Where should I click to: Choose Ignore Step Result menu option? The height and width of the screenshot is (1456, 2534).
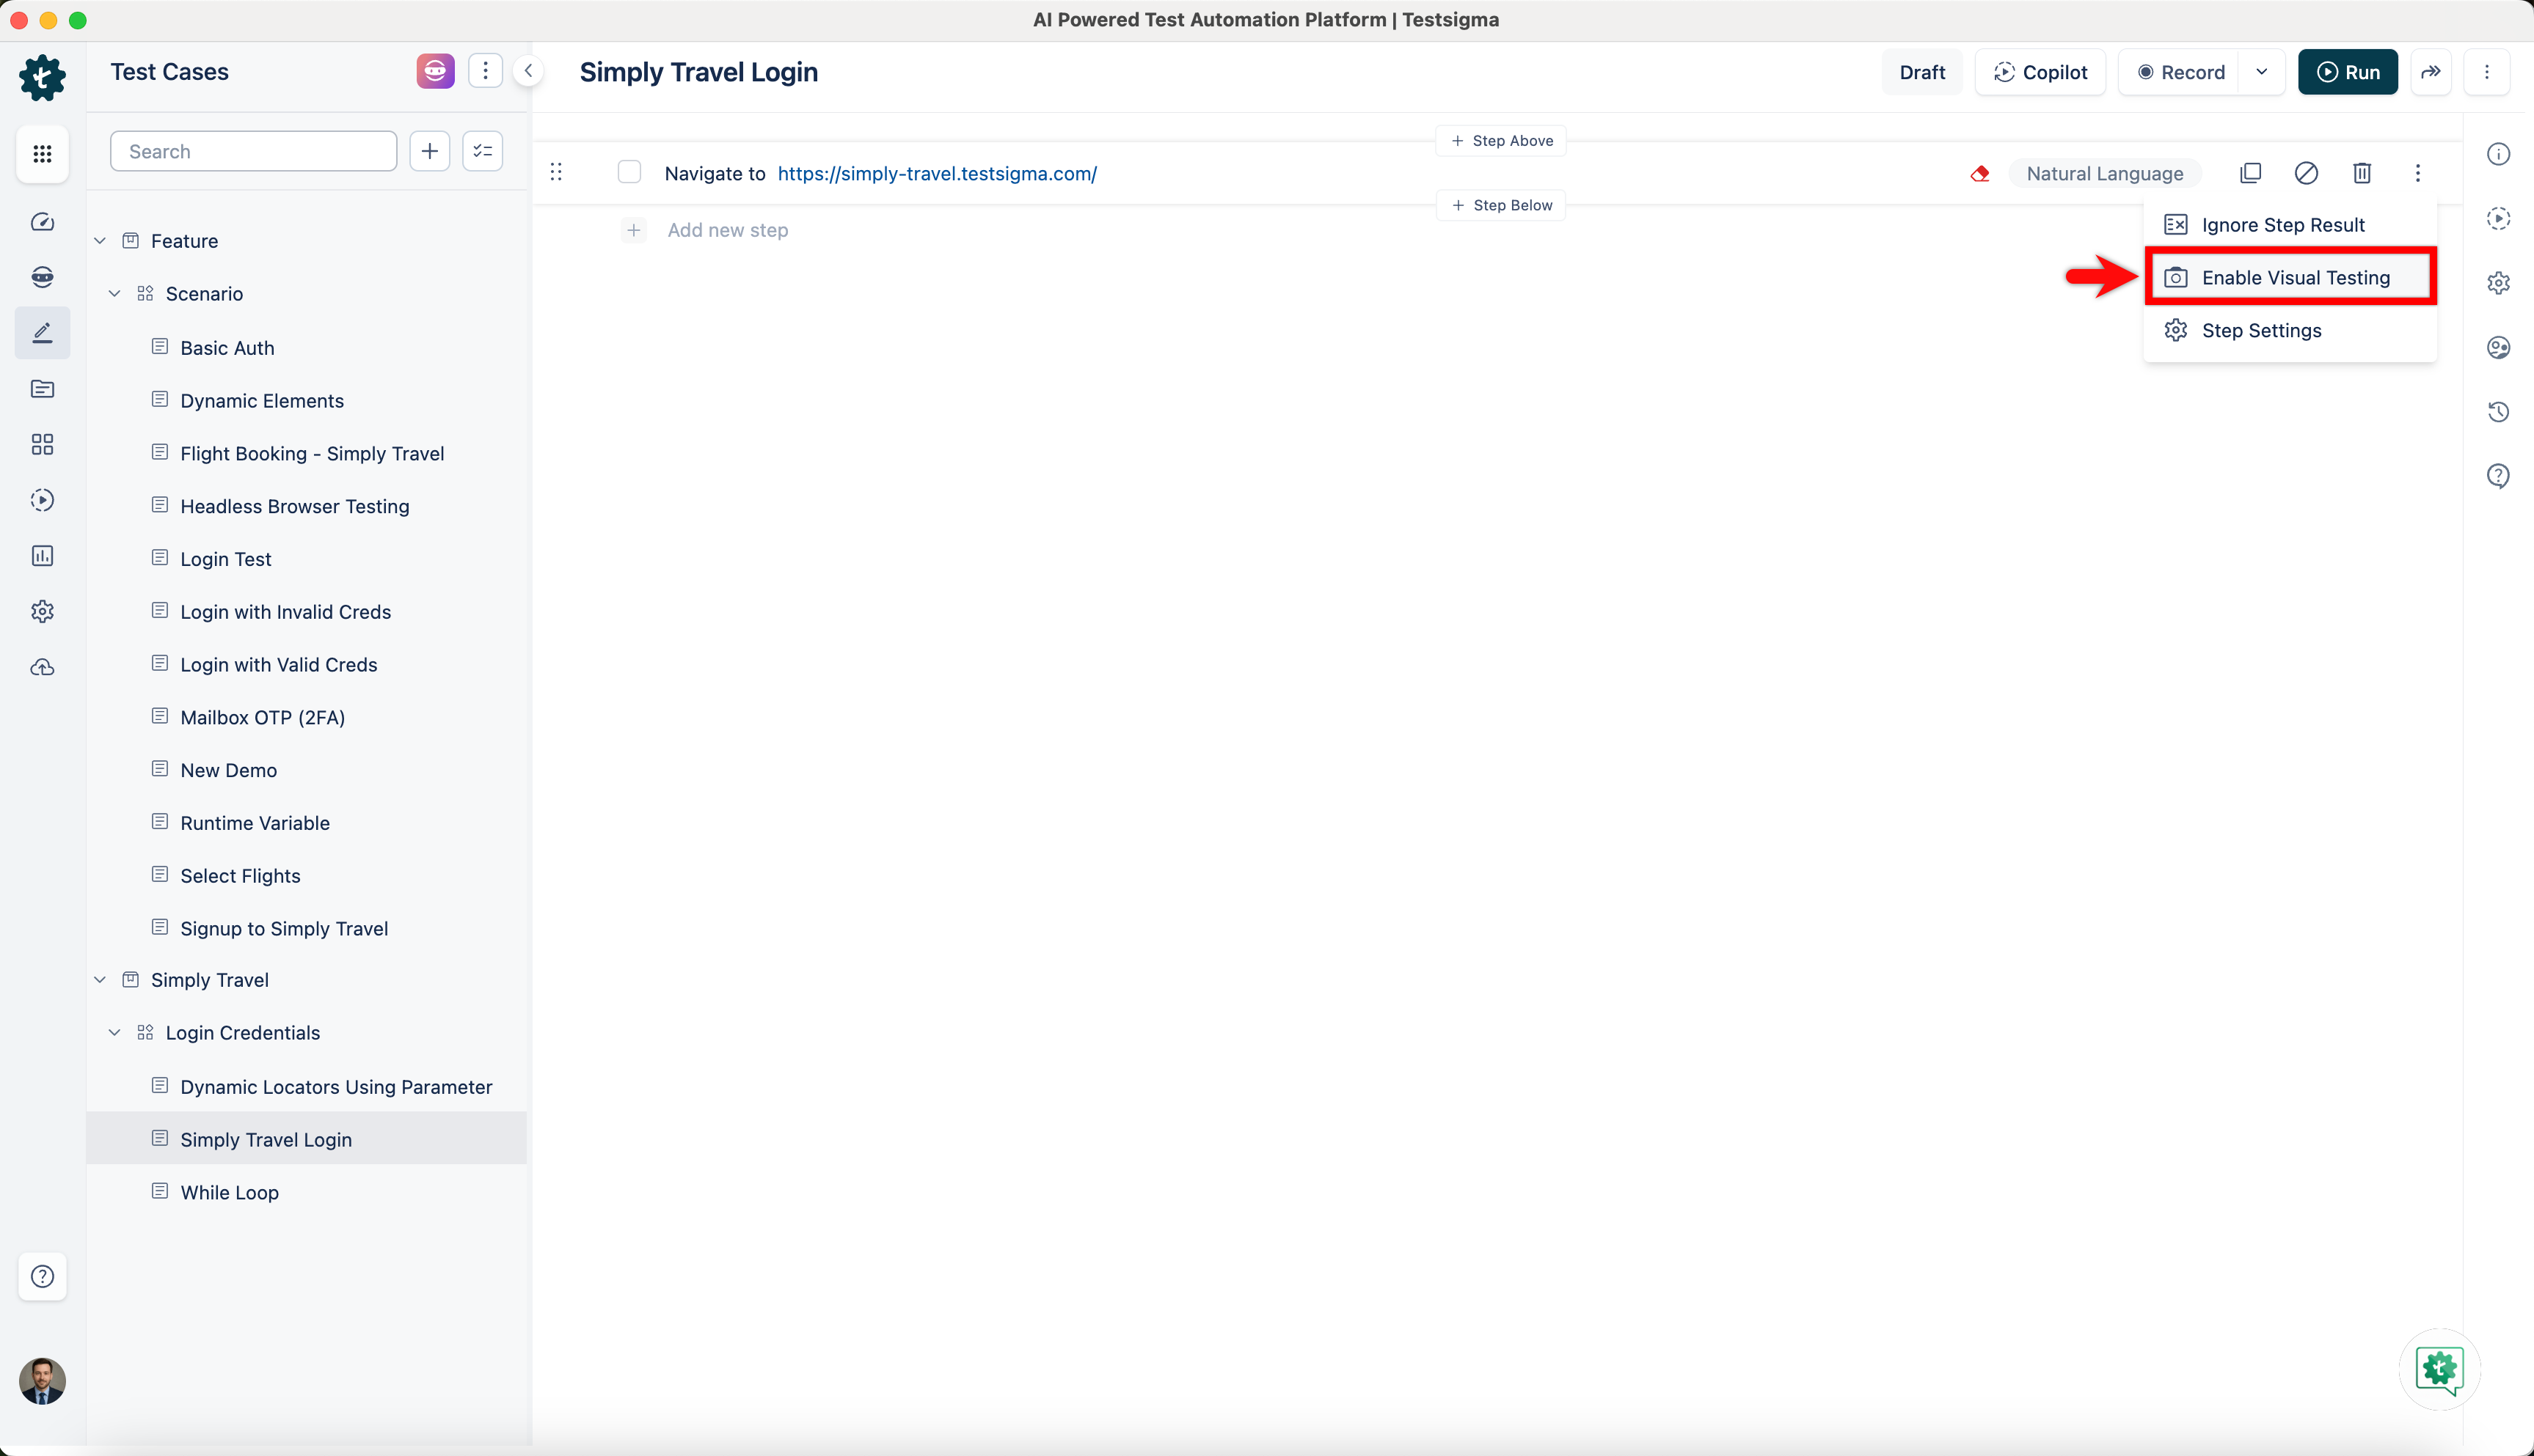point(2285,224)
